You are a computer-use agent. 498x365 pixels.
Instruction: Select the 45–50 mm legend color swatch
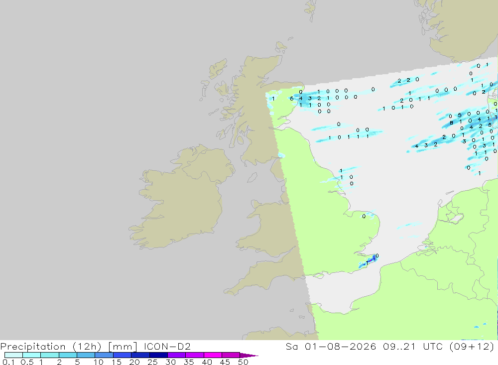tap(231, 355)
